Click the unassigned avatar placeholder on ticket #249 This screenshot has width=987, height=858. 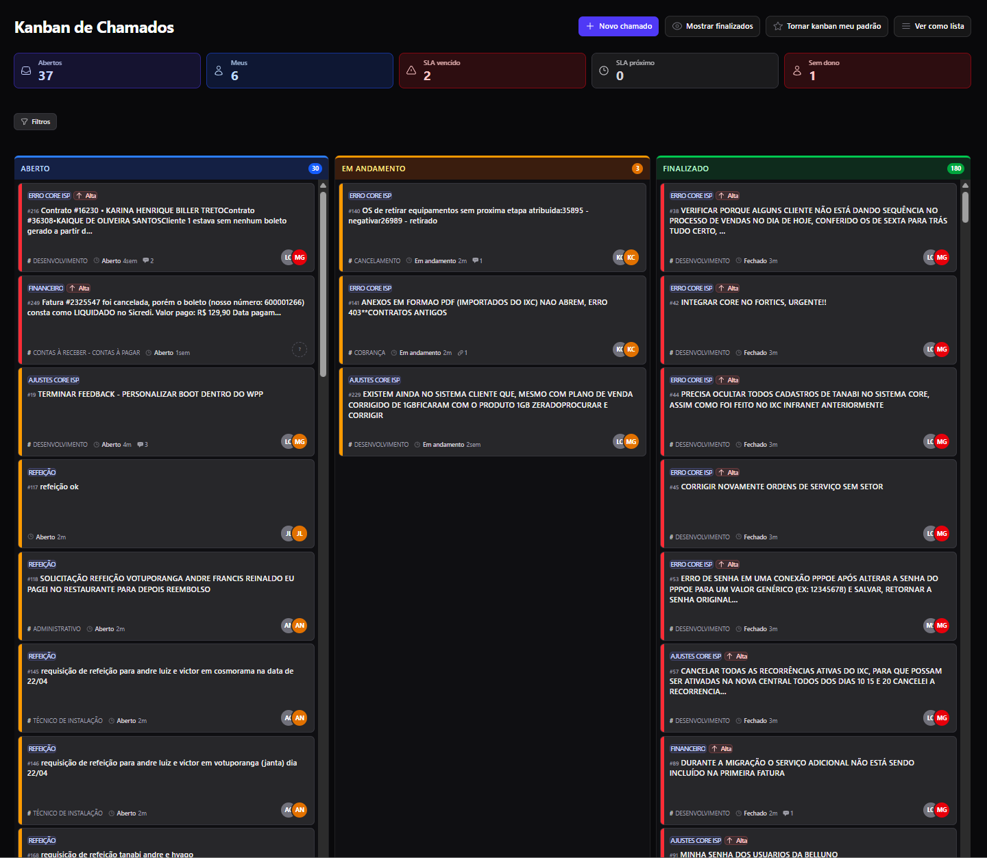coord(300,350)
